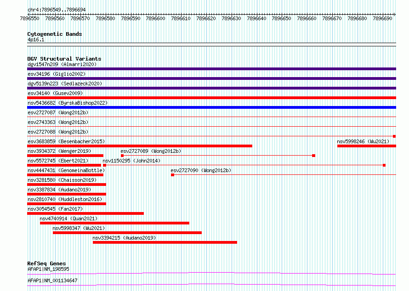
Task: Click the chr4:7896549..7896694 region label
Action: (57, 10)
